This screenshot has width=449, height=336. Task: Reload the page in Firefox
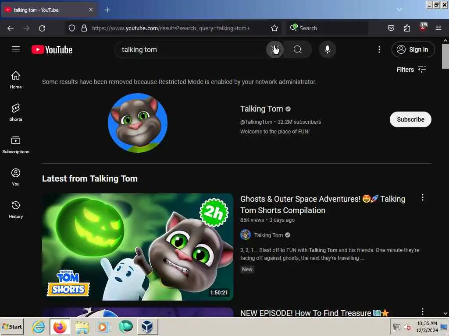coord(42,28)
